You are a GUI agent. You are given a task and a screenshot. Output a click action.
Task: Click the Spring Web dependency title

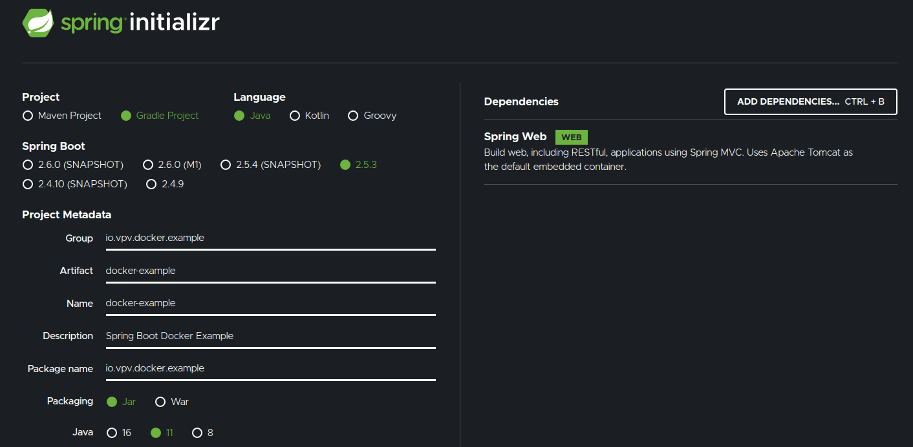(x=515, y=137)
